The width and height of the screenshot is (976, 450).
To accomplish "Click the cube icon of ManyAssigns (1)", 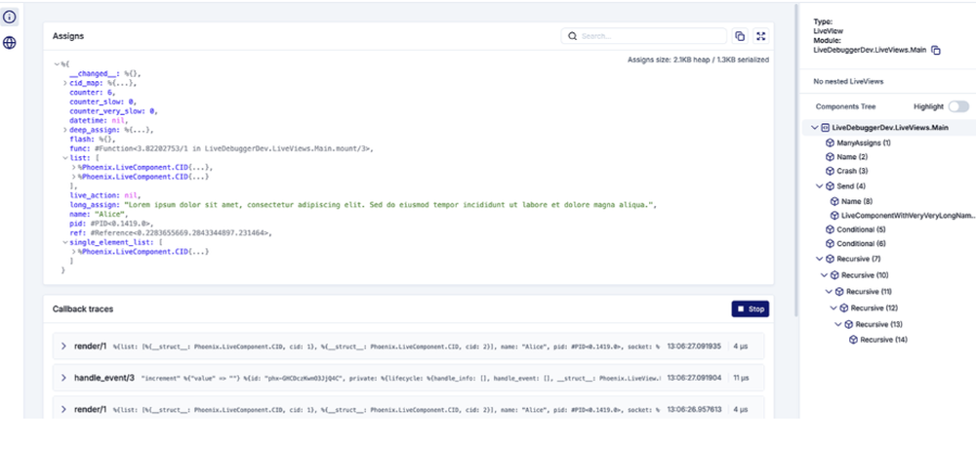I will (830, 143).
